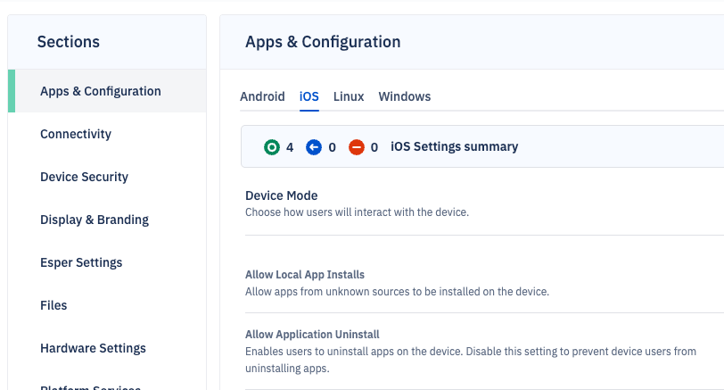Click the Apps & Configuration page title
Screen dimensions: 724x390
pyautogui.click(x=323, y=42)
